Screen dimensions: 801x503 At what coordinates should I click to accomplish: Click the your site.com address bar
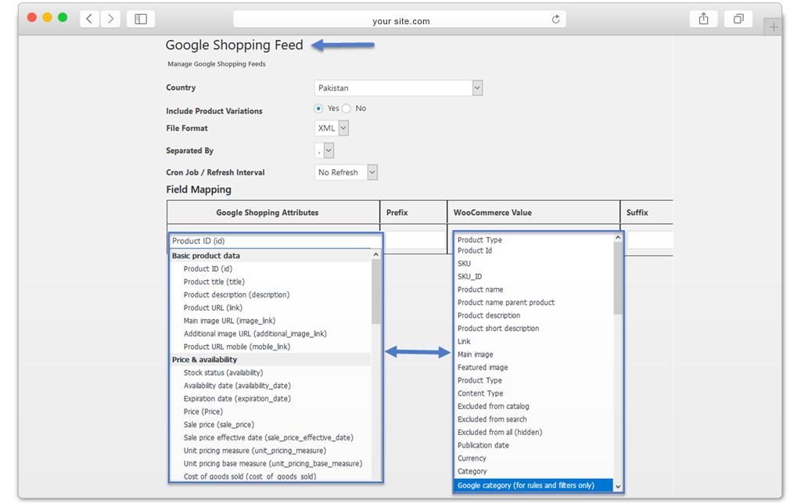400,20
